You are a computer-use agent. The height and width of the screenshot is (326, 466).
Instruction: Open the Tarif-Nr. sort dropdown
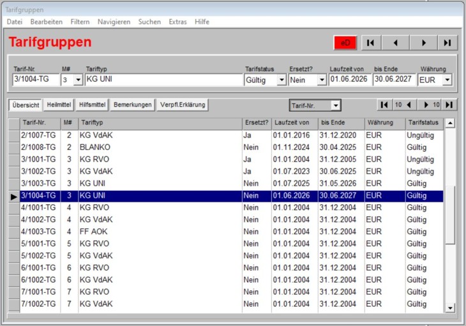(335, 105)
